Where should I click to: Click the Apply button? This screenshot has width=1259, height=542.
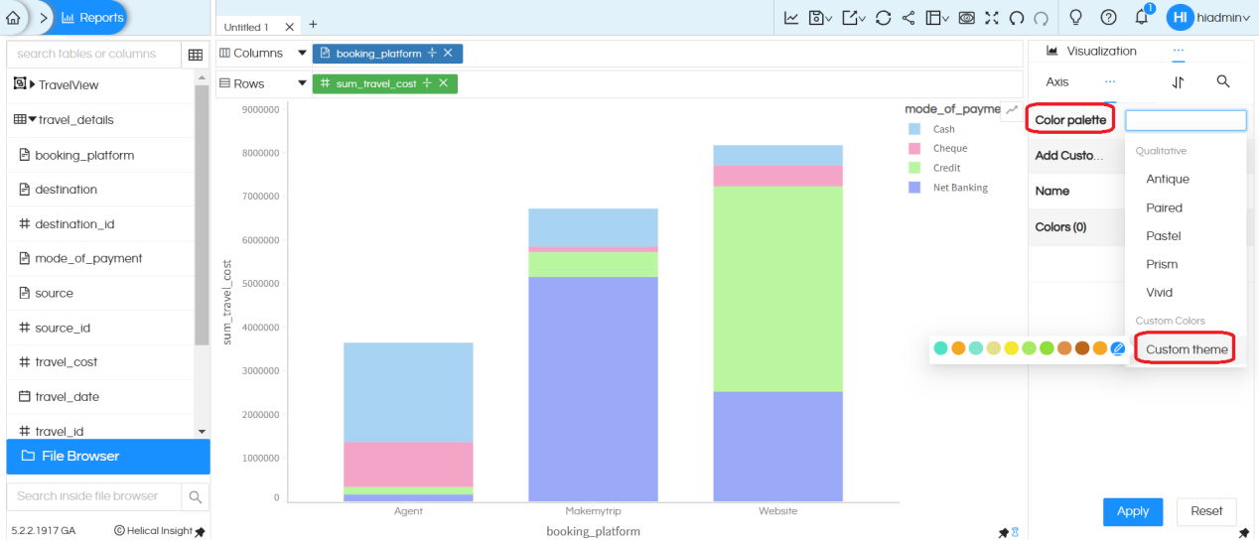coord(1133,511)
